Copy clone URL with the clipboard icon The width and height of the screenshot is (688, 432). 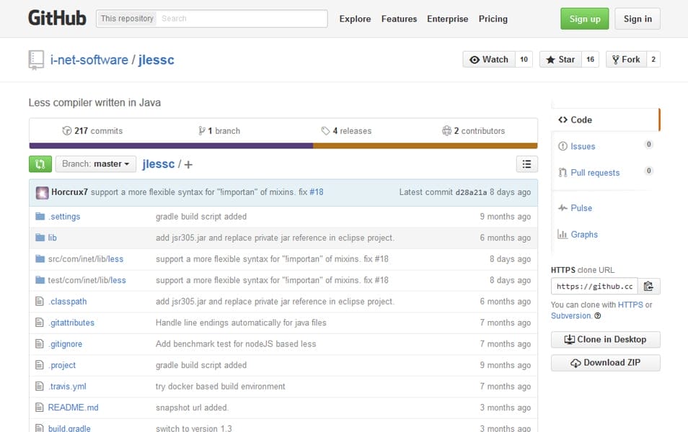pos(648,287)
